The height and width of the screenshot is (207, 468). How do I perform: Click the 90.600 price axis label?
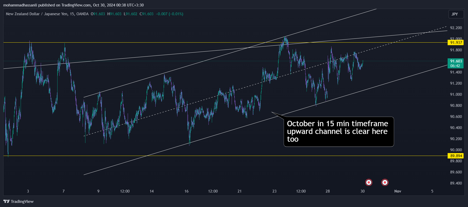456,117
